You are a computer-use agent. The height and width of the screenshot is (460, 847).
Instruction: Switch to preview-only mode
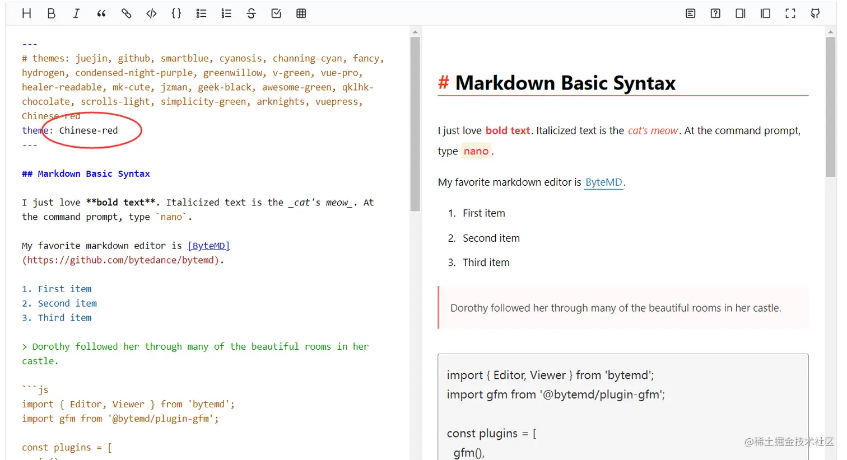[765, 13]
